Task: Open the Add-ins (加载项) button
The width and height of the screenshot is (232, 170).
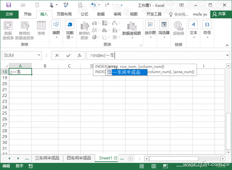Action: click(70, 29)
